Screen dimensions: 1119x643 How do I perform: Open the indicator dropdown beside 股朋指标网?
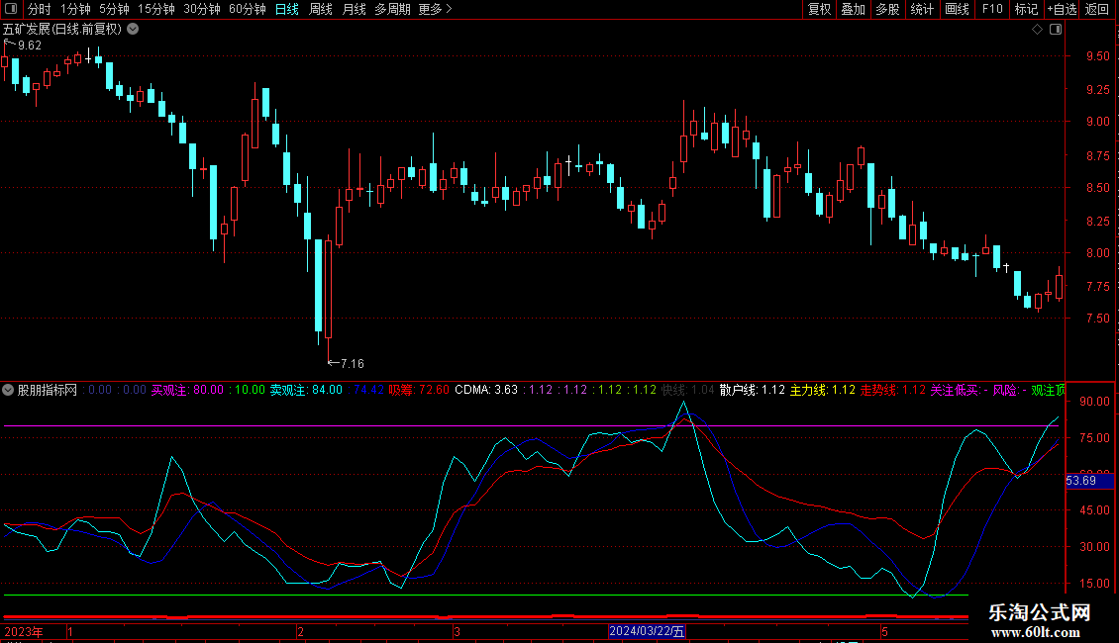coord(8,390)
